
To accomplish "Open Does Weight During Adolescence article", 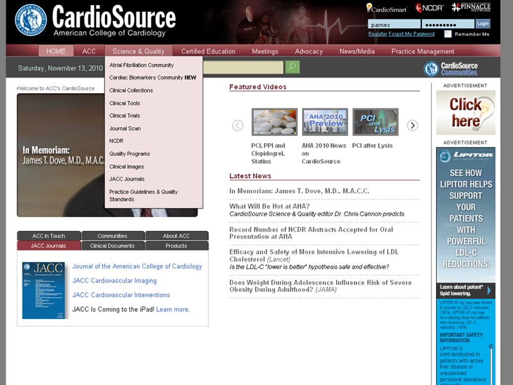I will (320, 286).
